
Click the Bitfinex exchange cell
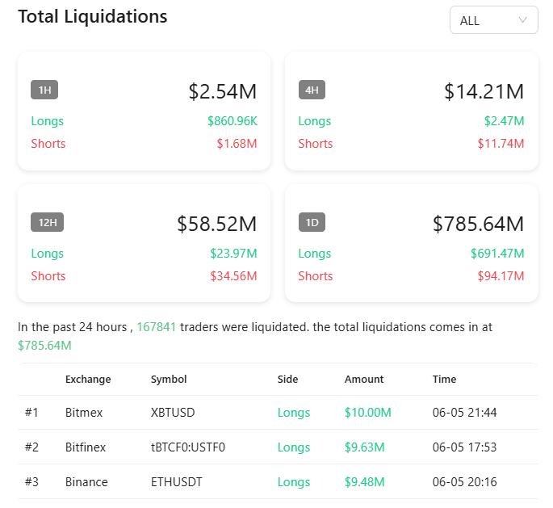86,447
